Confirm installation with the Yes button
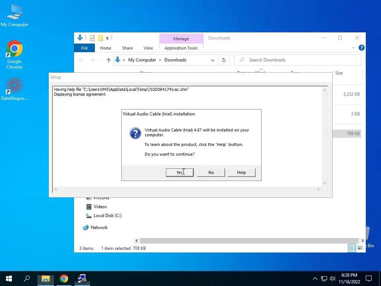 [x=180, y=172]
